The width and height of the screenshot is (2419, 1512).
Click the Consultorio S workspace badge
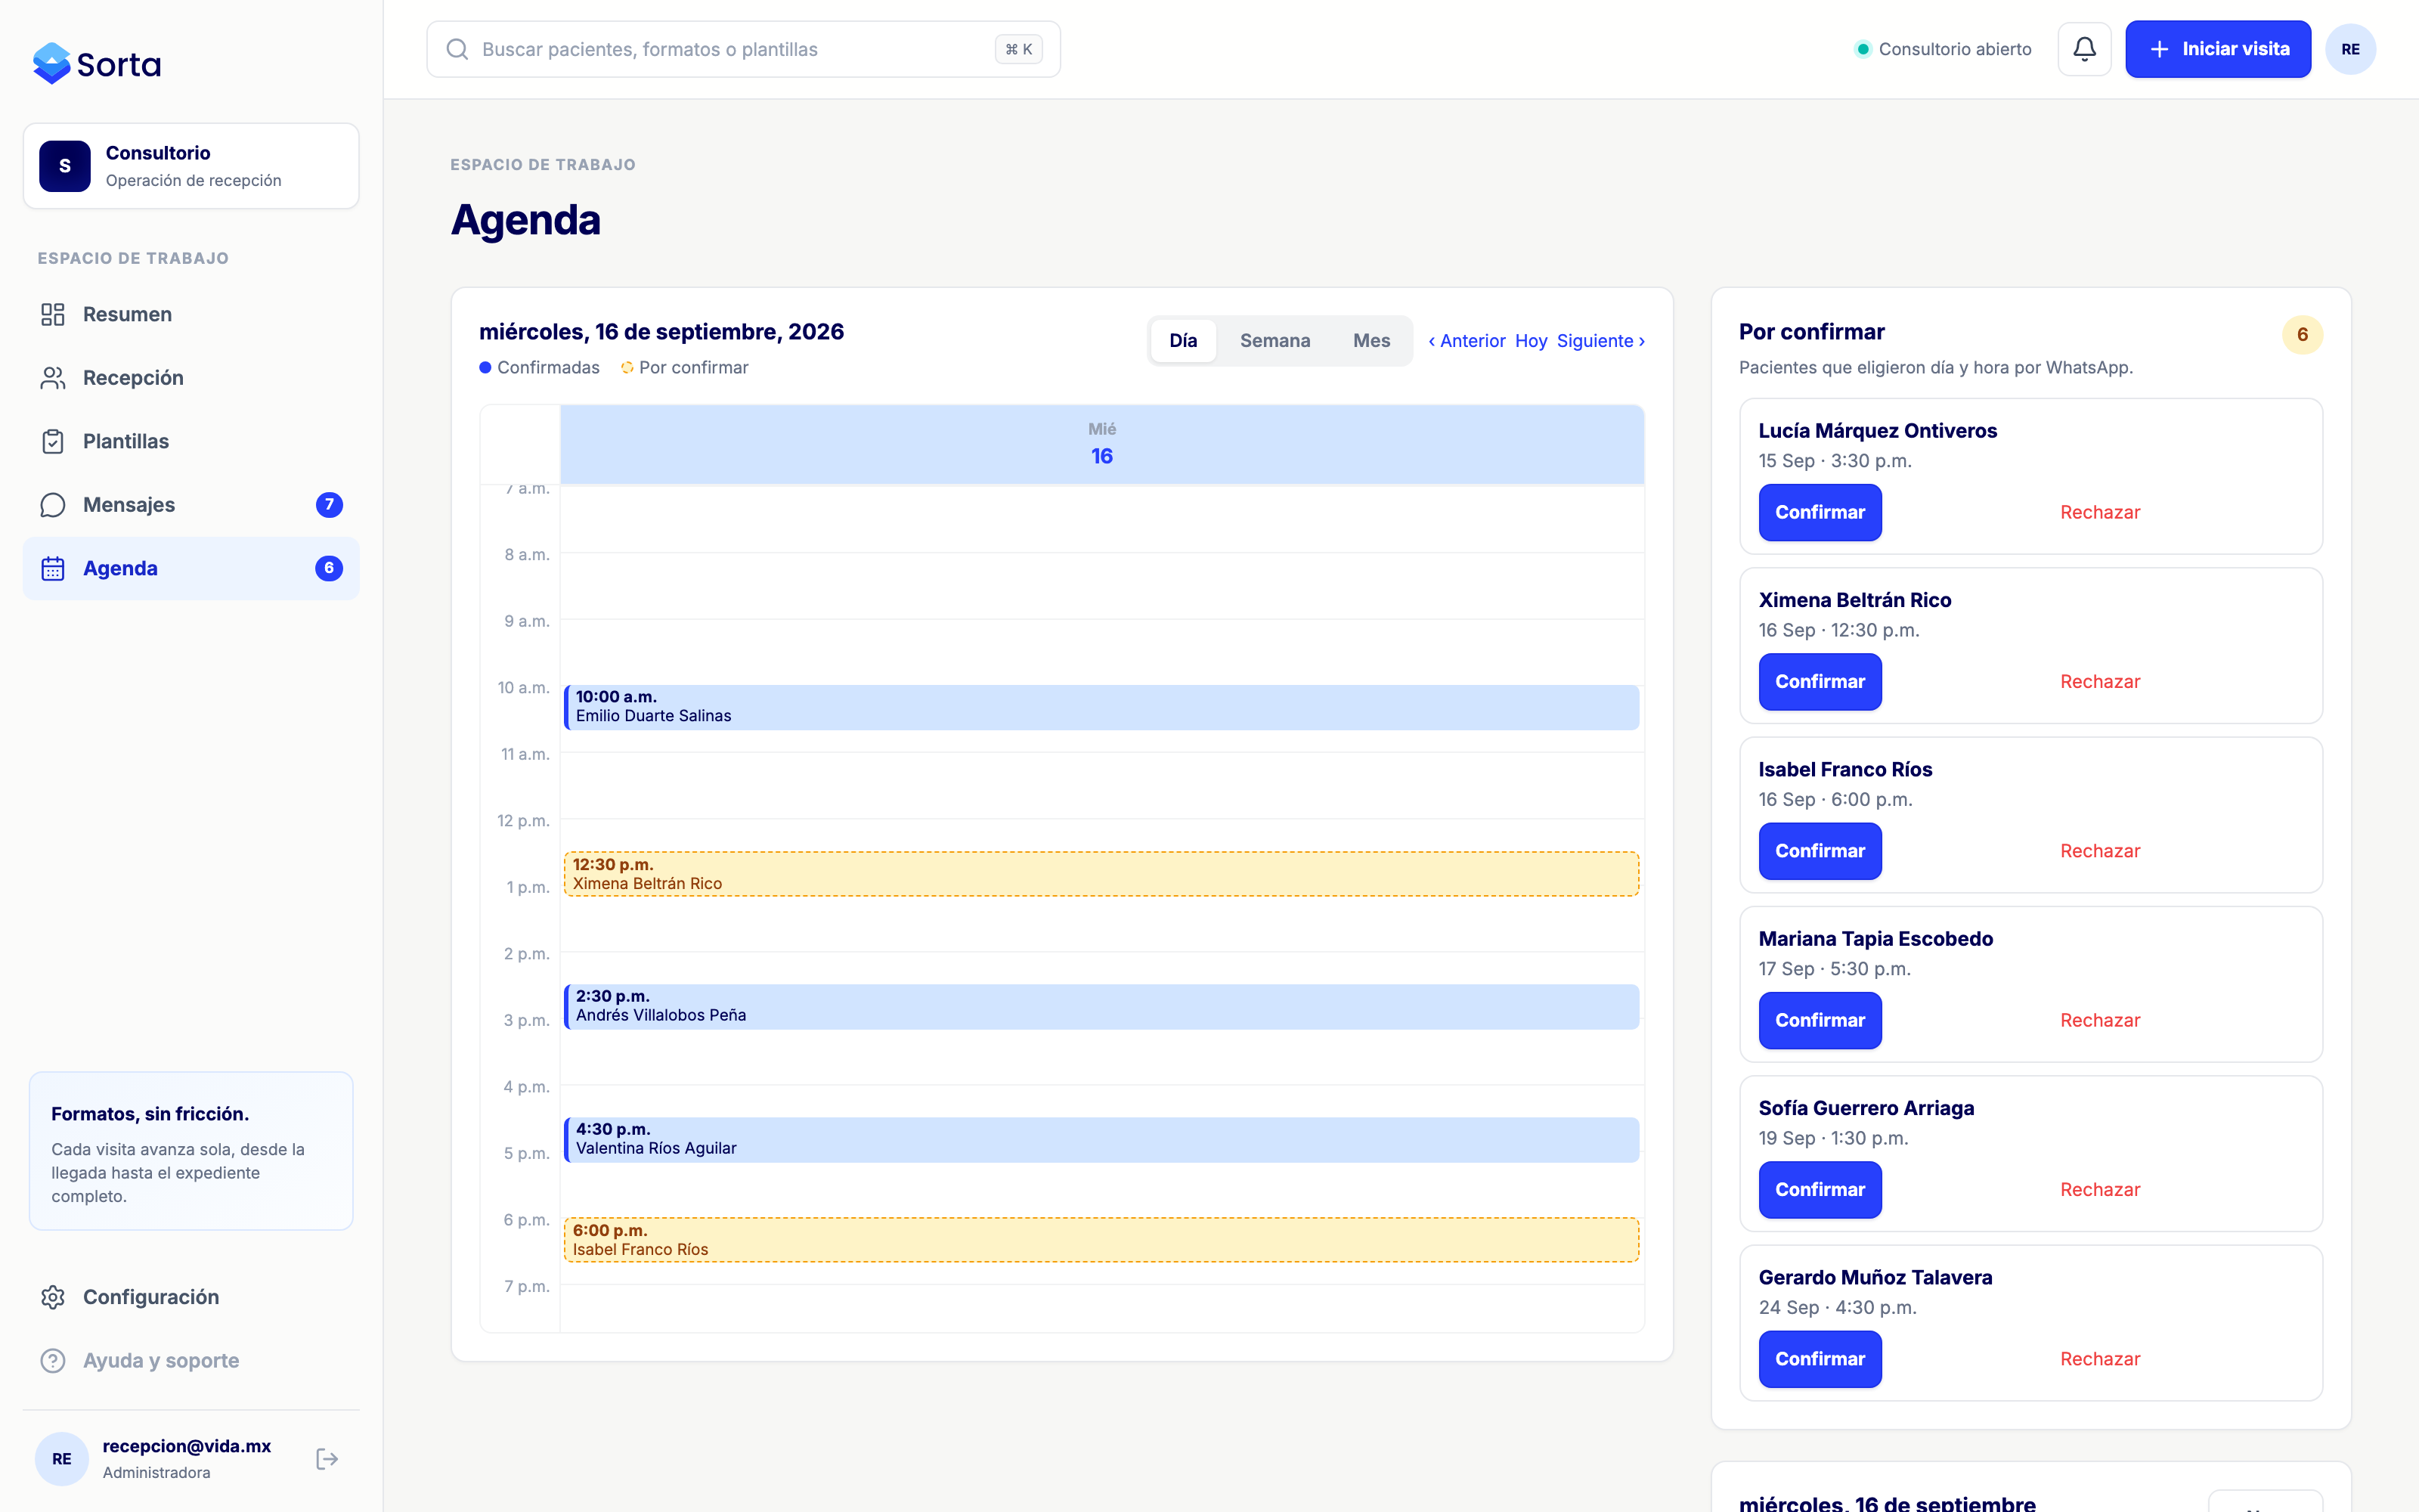point(65,166)
